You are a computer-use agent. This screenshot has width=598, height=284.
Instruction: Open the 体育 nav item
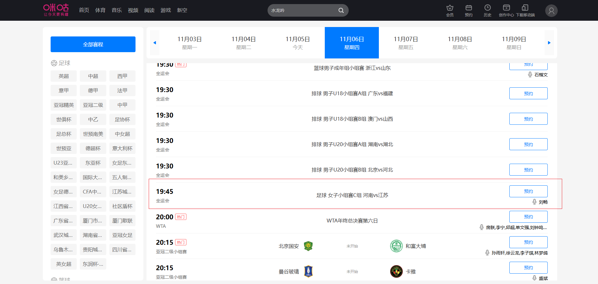(100, 10)
